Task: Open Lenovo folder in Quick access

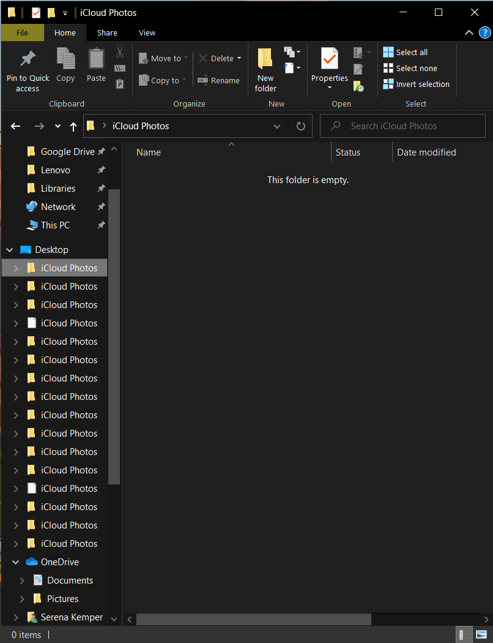Action: click(55, 170)
